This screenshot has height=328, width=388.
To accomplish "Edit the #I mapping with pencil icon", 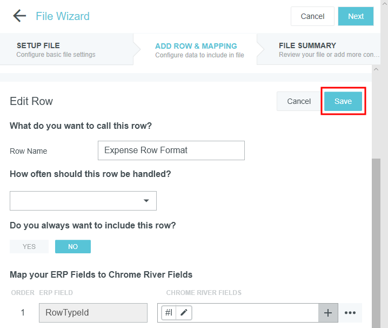I will click(184, 312).
